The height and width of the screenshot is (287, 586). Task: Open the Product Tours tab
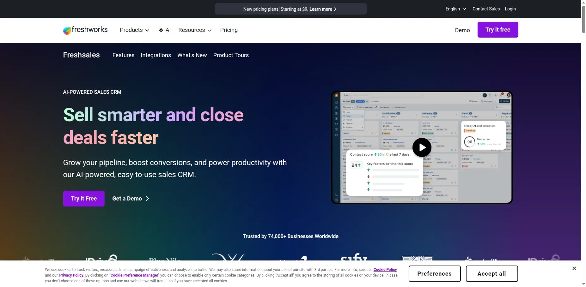(231, 55)
